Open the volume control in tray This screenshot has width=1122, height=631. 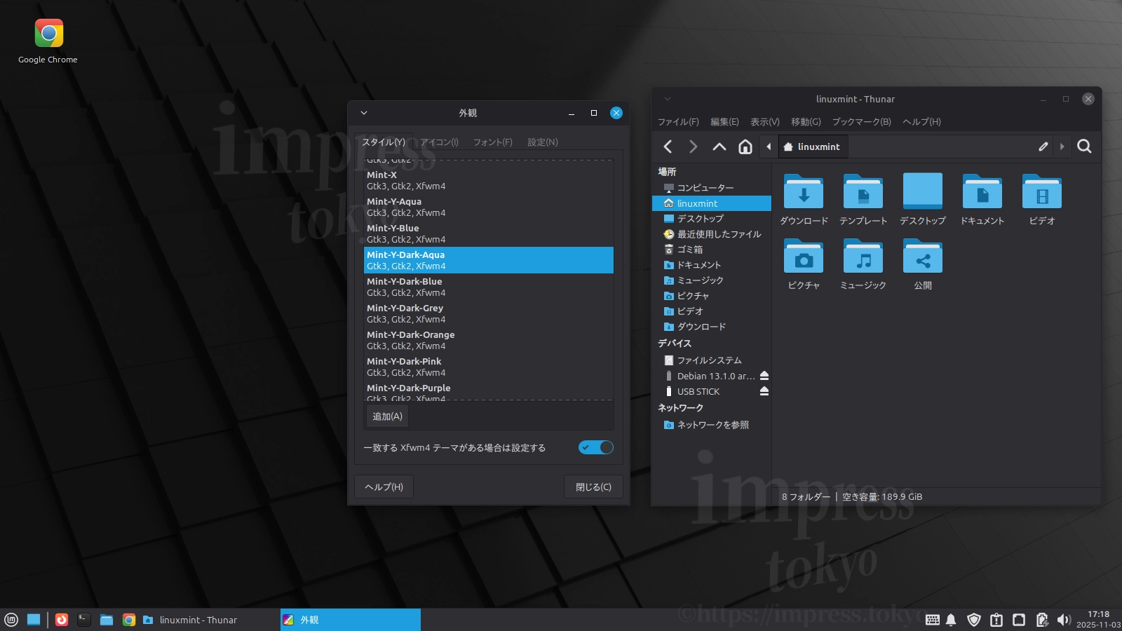1064,620
